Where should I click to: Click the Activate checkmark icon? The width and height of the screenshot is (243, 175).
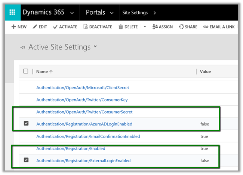[x=55, y=27]
